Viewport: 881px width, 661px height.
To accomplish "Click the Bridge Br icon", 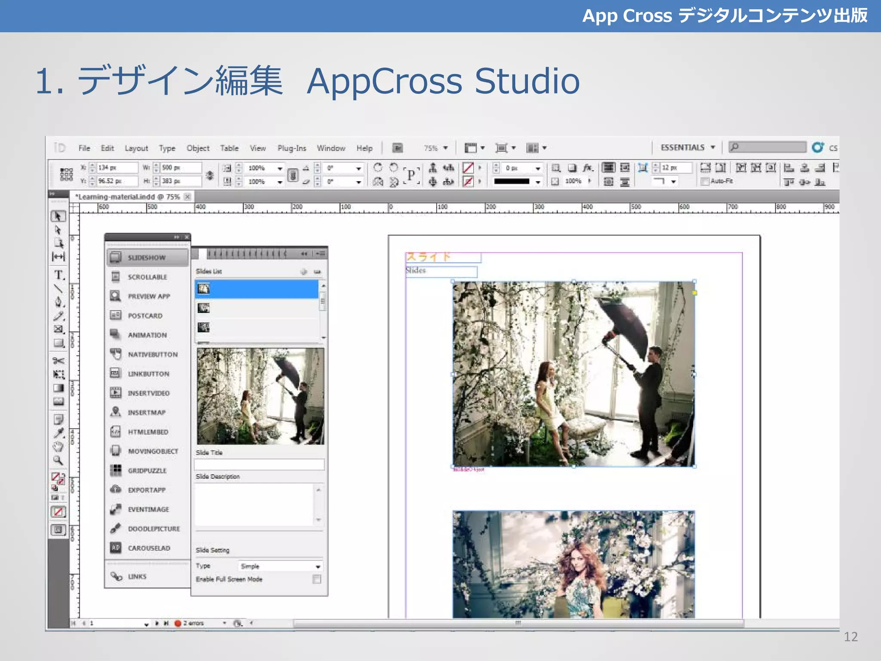I will 397,148.
